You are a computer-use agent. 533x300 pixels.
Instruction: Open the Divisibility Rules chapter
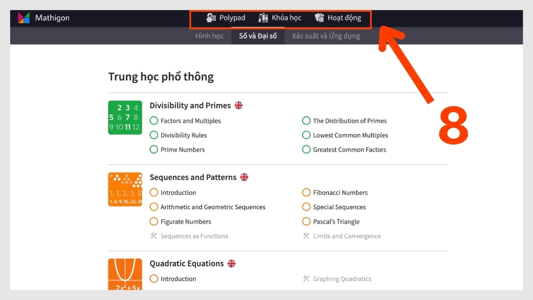(x=184, y=135)
